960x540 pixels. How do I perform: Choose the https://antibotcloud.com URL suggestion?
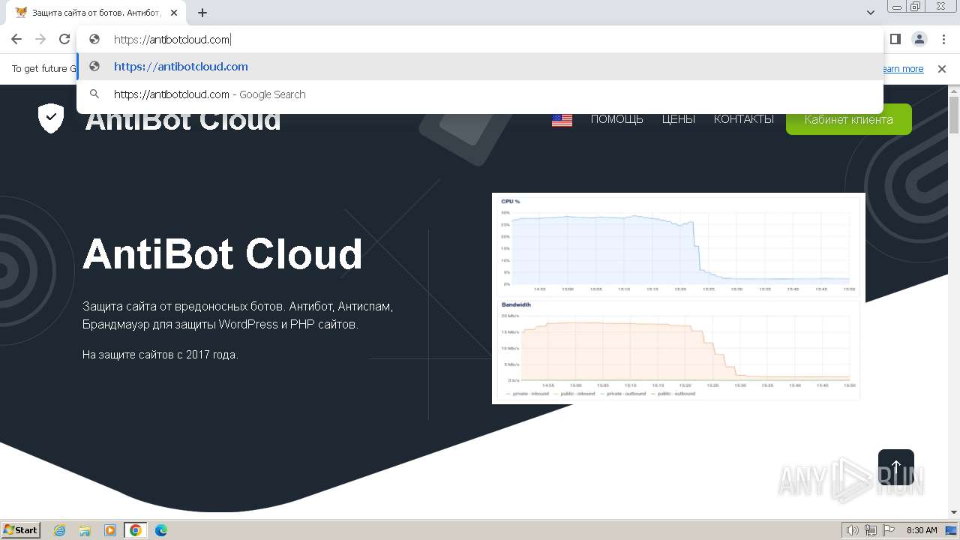pos(480,67)
